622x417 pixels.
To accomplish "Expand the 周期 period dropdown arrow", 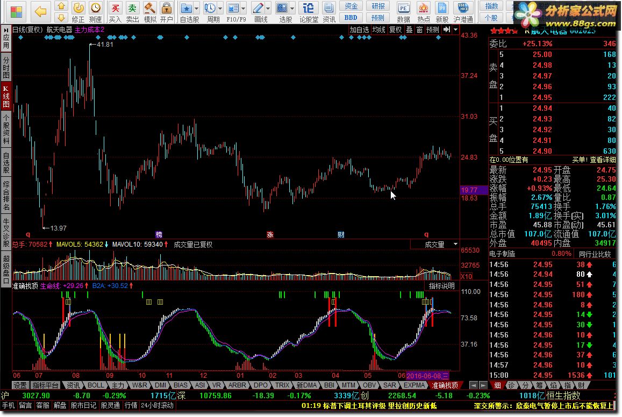I will point(220,8).
